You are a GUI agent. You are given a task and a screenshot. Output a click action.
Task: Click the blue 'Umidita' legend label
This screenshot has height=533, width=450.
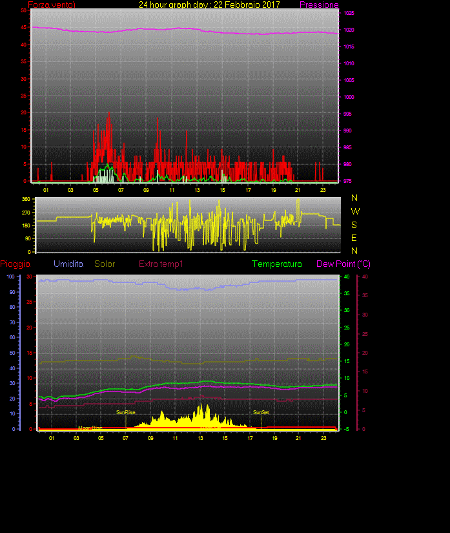click(x=68, y=264)
